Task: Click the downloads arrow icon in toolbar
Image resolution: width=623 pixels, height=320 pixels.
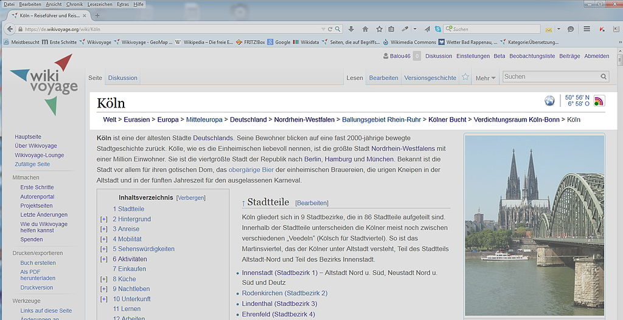Action: pos(351,29)
